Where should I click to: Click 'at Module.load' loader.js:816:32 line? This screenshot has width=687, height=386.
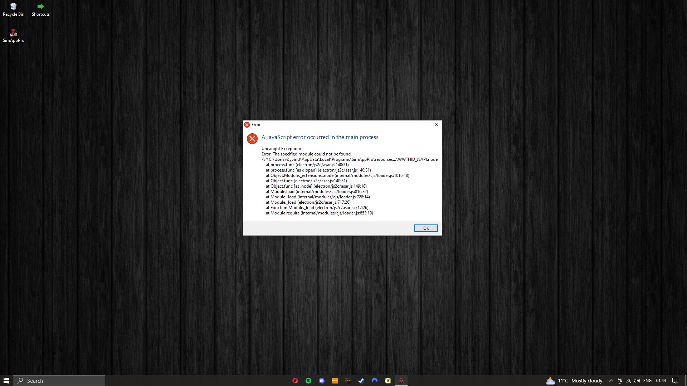tap(317, 192)
